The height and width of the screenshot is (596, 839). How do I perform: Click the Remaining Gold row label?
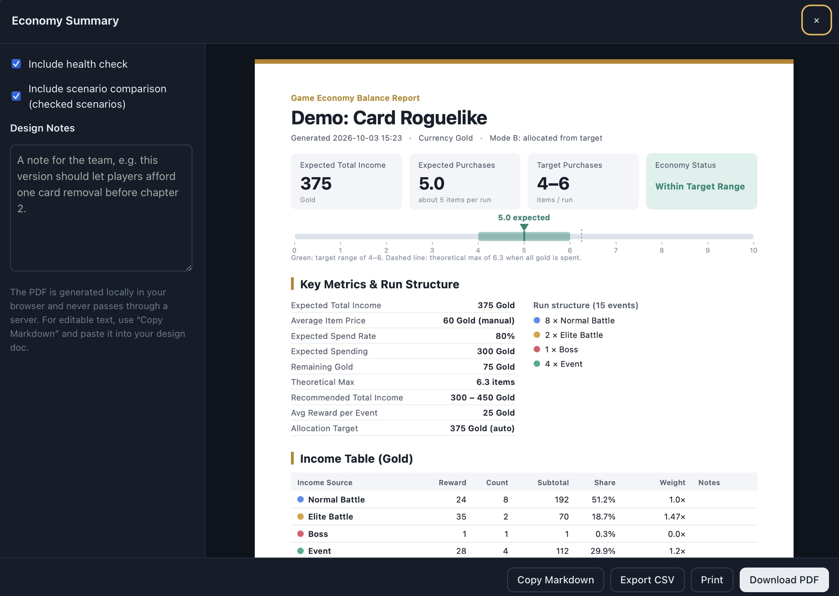322,367
